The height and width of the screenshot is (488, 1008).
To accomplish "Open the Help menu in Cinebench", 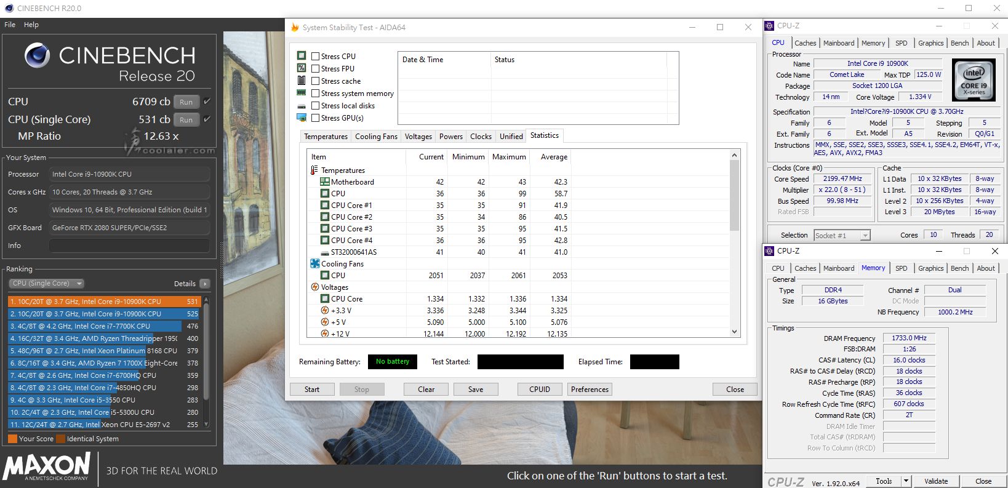I will (x=31, y=25).
